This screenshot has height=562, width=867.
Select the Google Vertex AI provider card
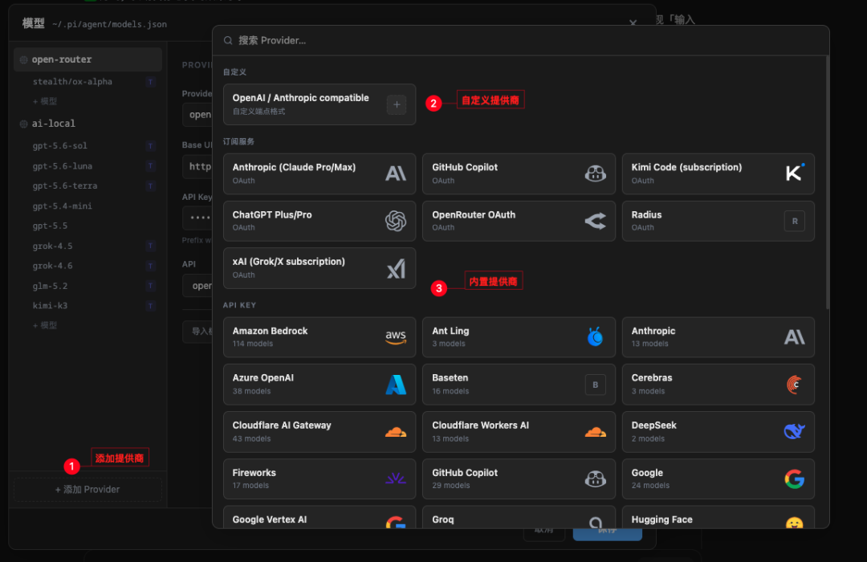click(320, 517)
